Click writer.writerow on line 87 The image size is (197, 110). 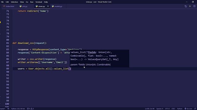point(28,62)
